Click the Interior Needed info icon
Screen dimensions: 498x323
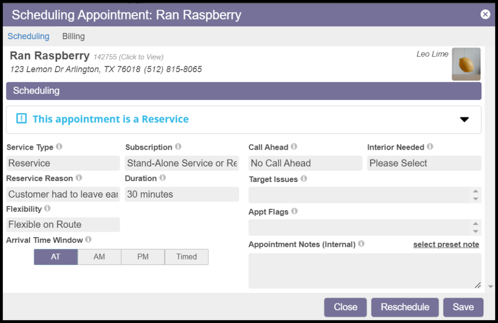[430, 146]
